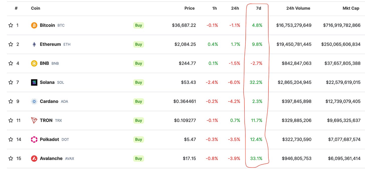Star BNB as a favorite
The height and width of the screenshot is (169, 365).
tap(11, 64)
